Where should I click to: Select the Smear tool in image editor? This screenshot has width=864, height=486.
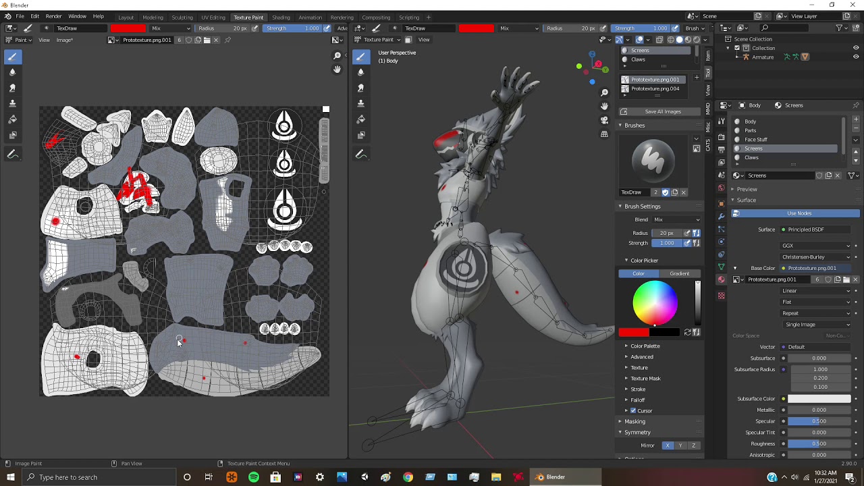12,88
